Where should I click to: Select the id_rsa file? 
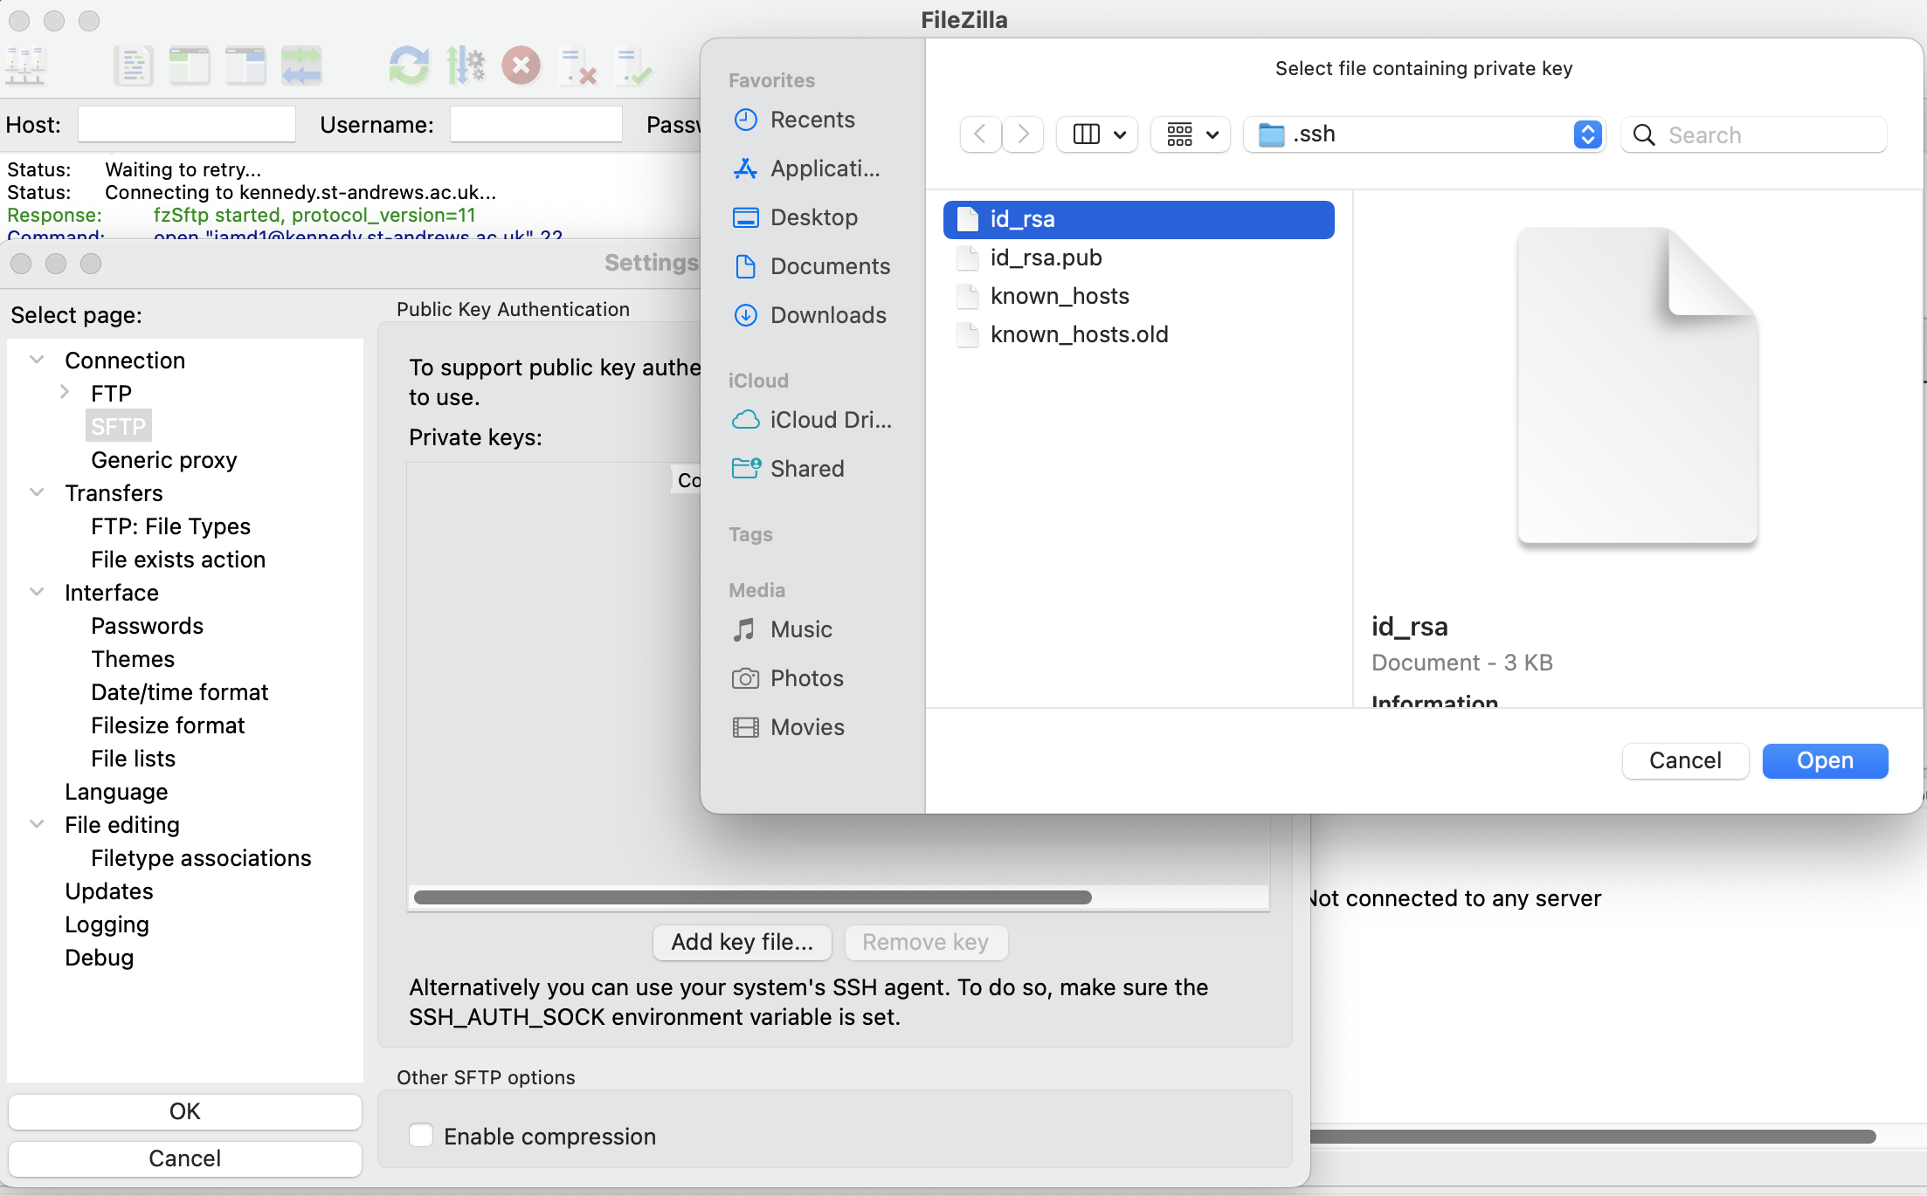1138,219
